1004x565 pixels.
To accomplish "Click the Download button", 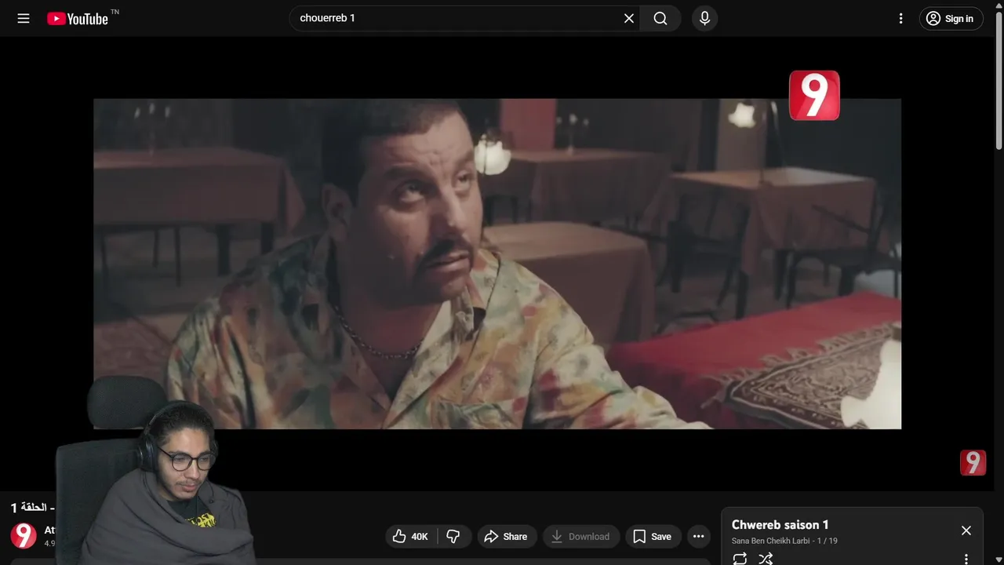I will 581,536.
